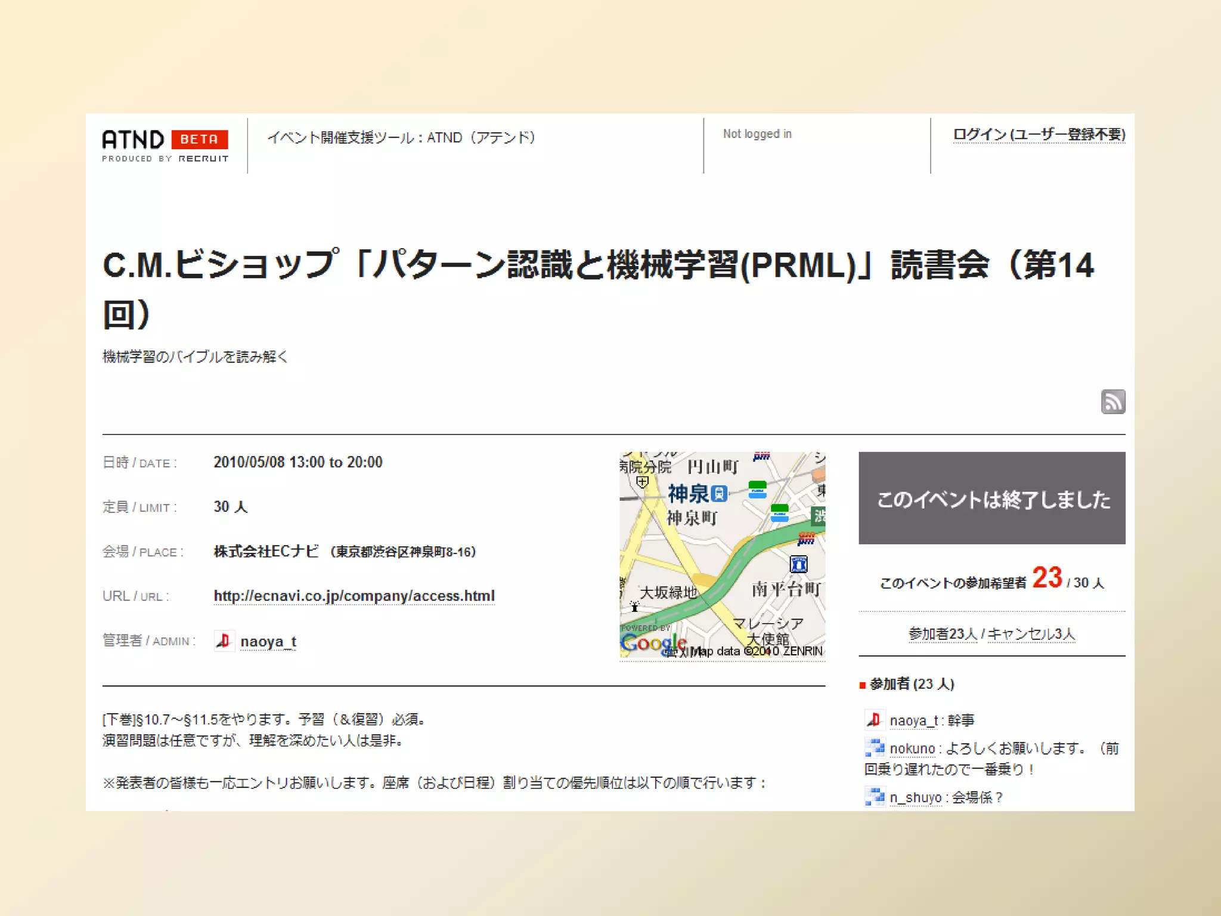Click naoya_t admin avatar icon

tap(224, 641)
